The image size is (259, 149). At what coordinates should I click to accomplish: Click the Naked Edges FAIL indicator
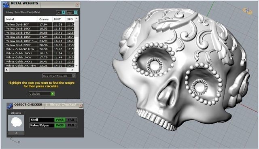(71, 126)
